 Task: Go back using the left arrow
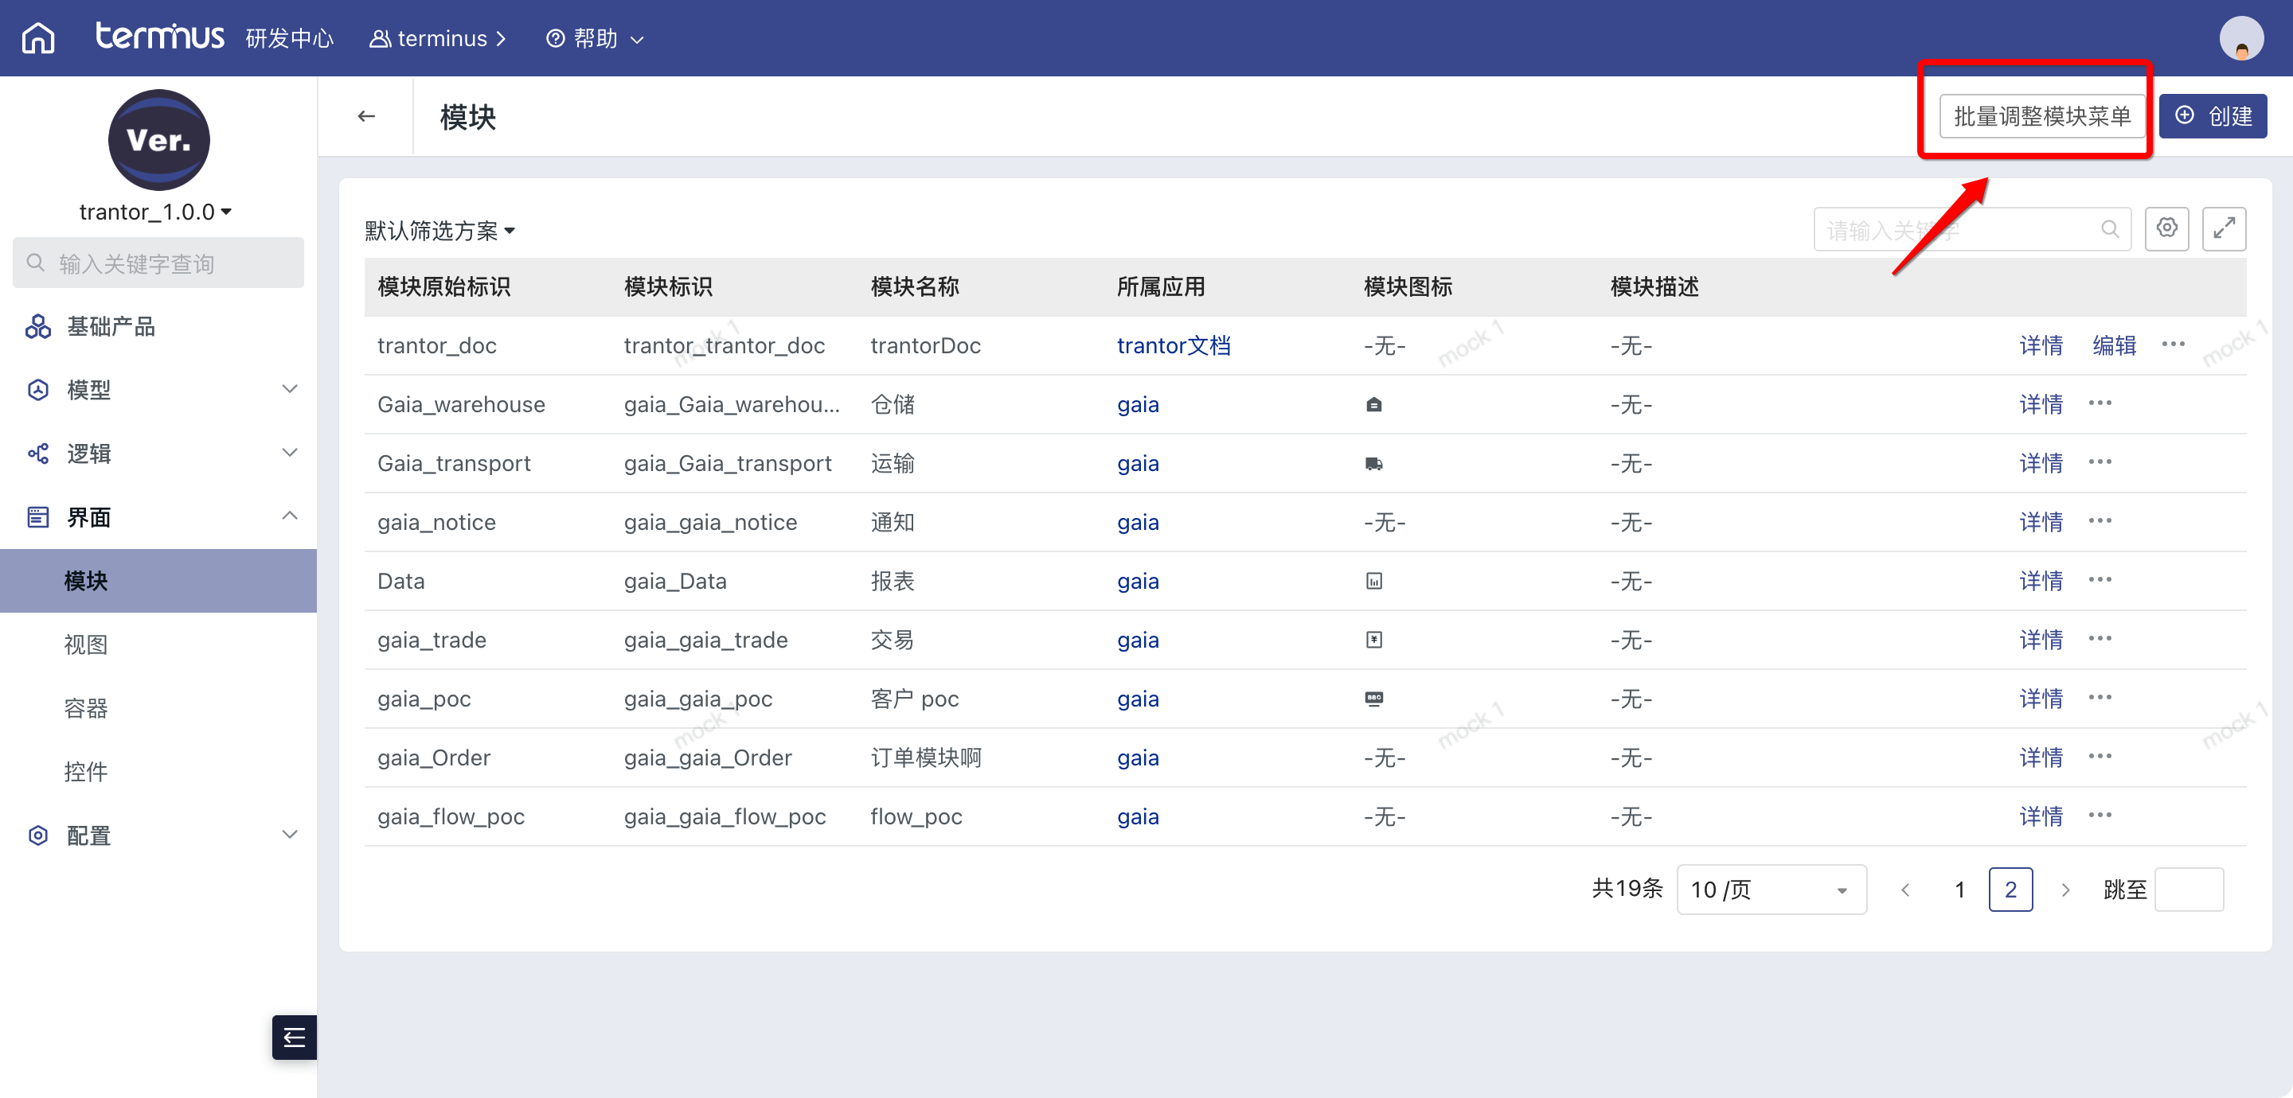366,115
